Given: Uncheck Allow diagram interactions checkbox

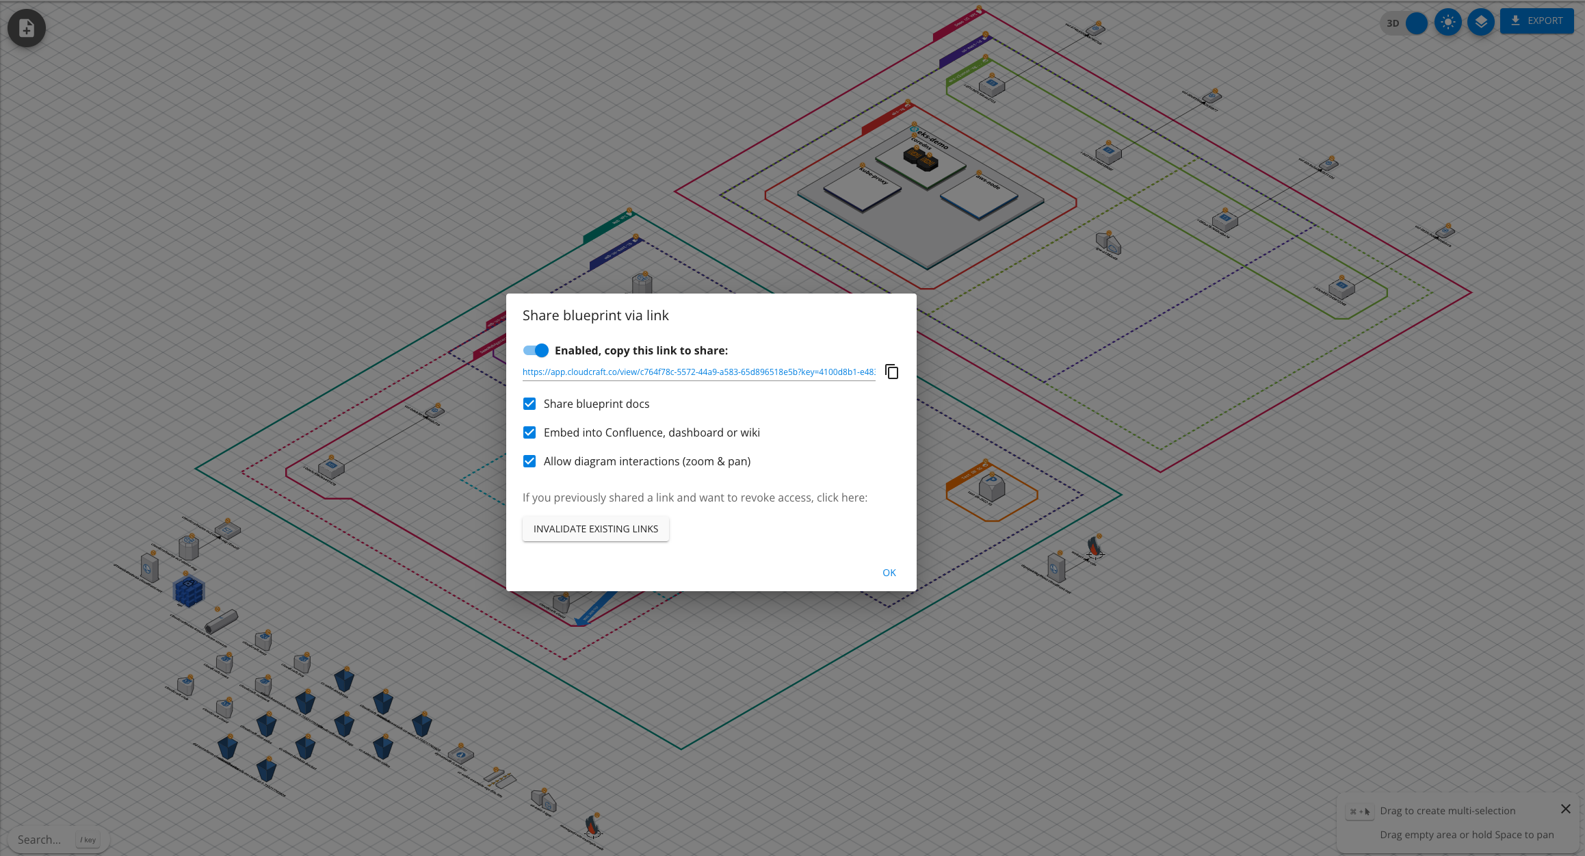Looking at the screenshot, I should click(529, 461).
